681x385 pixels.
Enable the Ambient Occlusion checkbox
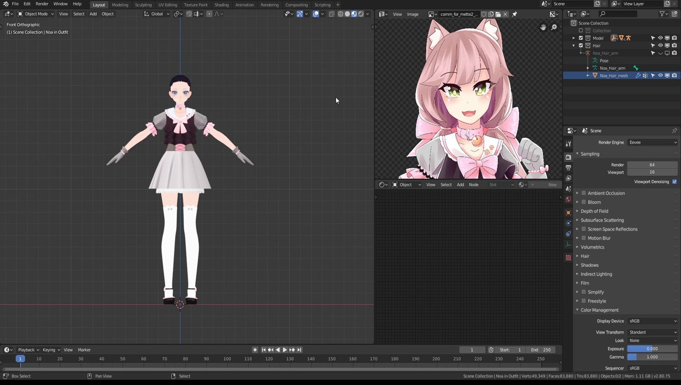[x=584, y=193]
